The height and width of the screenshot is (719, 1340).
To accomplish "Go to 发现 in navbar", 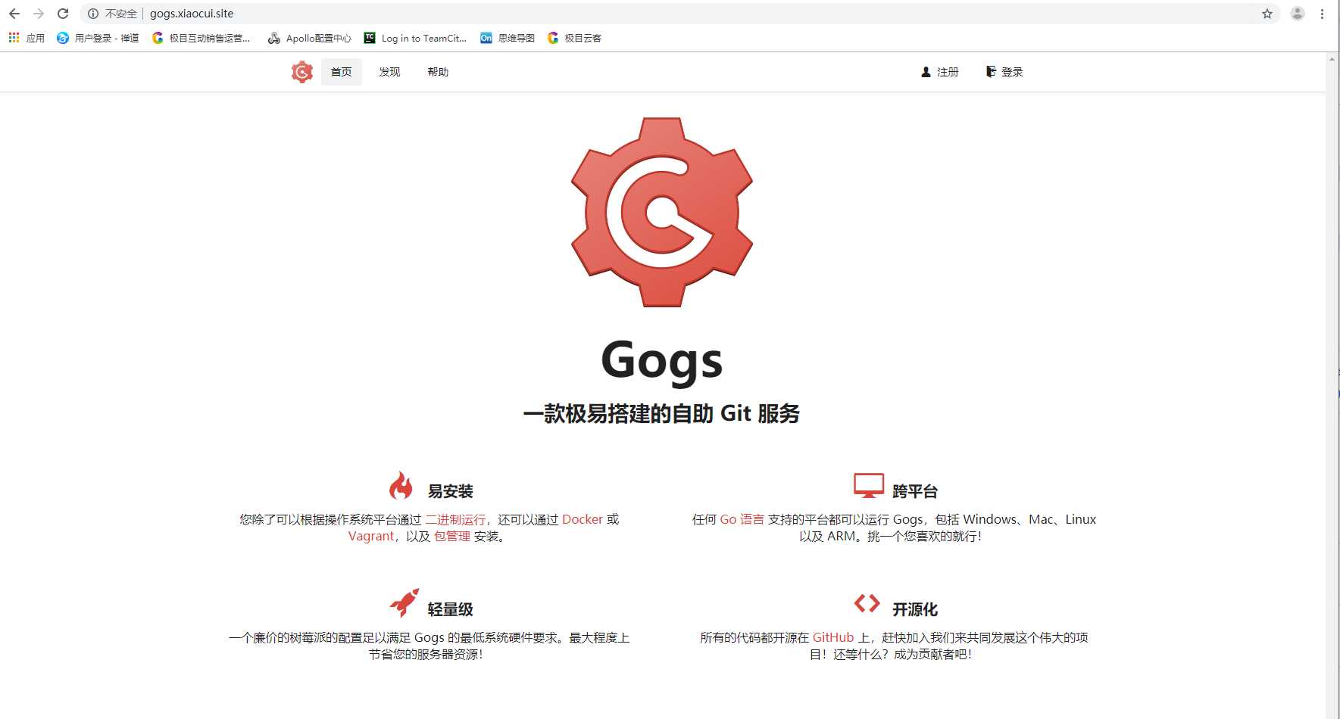I will click(x=389, y=72).
